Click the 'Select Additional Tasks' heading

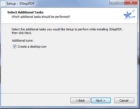pos(25,12)
